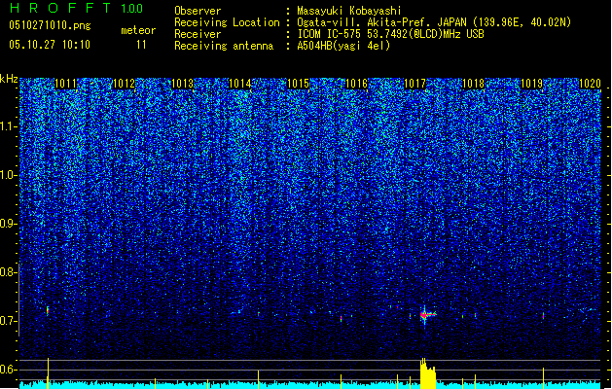The width and height of the screenshot is (612, 389).
Task: Click the 1015 time marker
Action: [298, 84]
